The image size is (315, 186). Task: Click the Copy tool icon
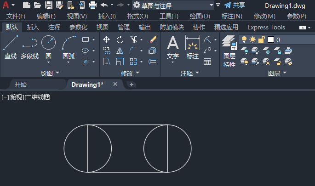tap(106, 51)
